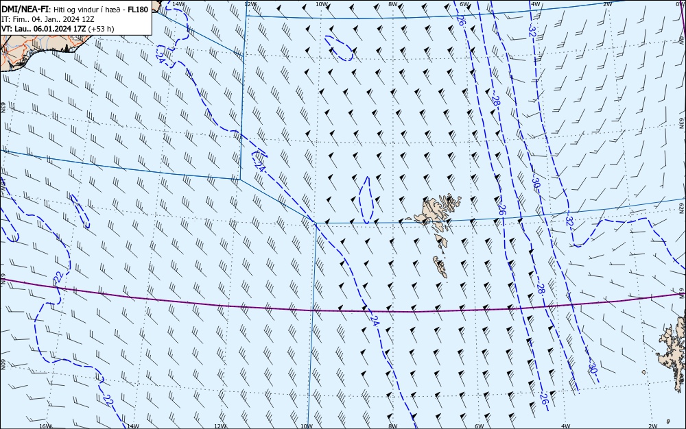Click the 8W longitude label on the bottom edge
The width and height of the screenshot is (686, 429).
[x=392, y=426]
